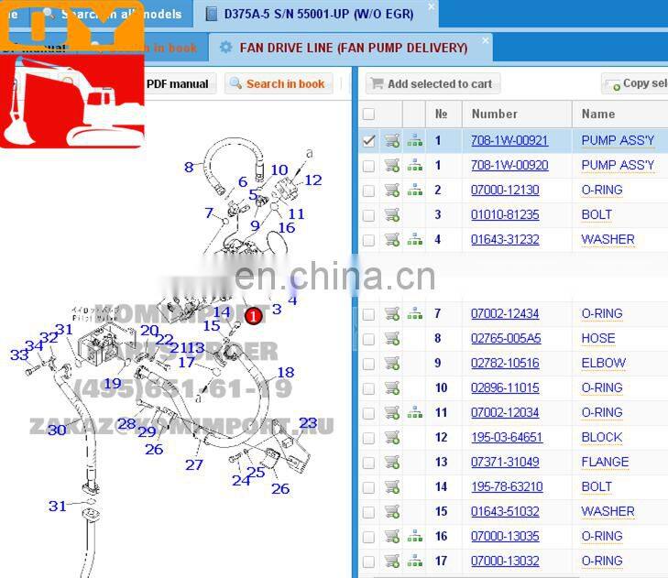
Task: Open part number link 07371-31049
Action: [505, 463]
